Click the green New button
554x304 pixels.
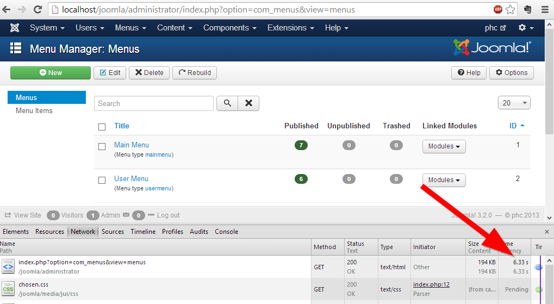click(x=51, y=73)
